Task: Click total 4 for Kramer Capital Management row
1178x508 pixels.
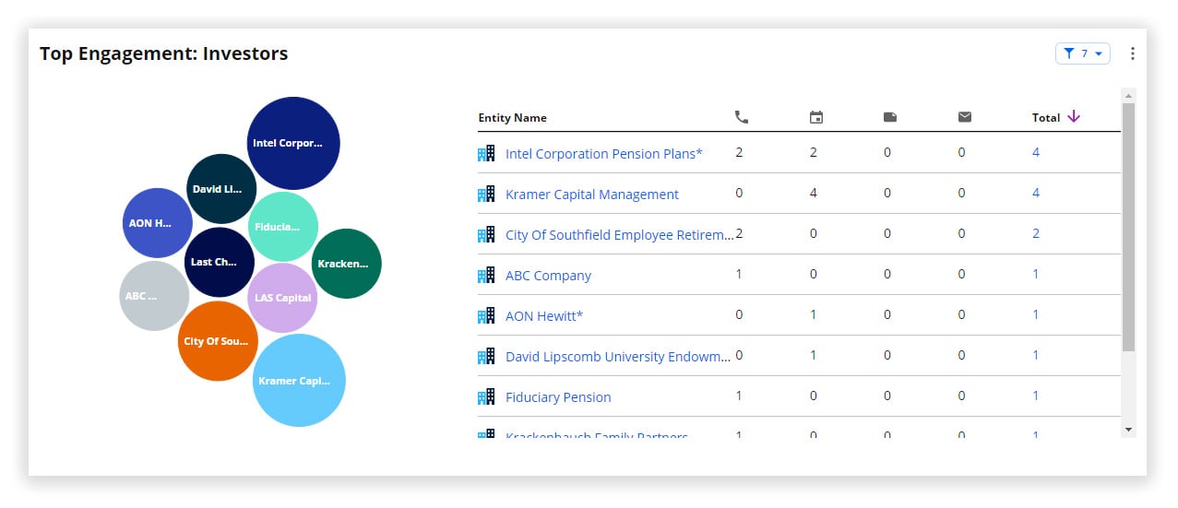Action: point(1036,193)
